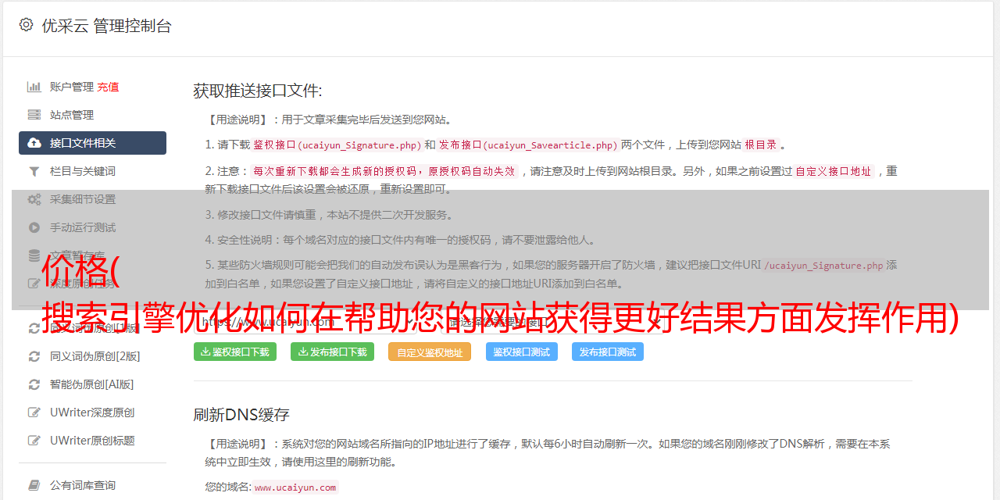Click the domain value www.ucaiyun.com
Viewport: 1000px width, 500px height.
[295, 487]
